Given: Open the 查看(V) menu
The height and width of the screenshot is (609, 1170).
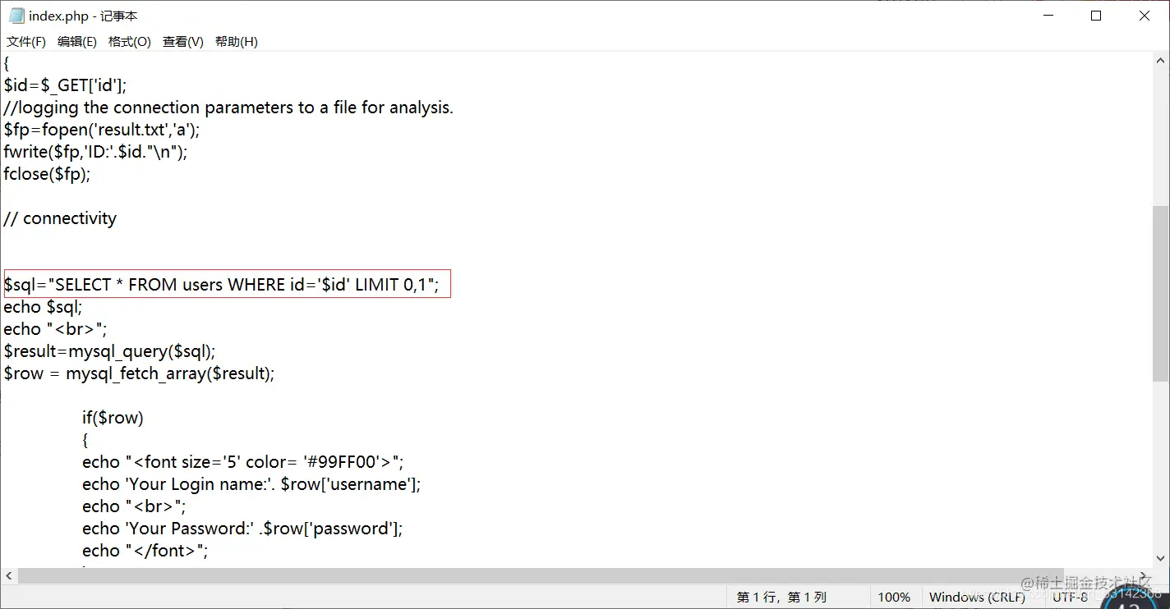Looking at the screenshot, I should (183, 42).
